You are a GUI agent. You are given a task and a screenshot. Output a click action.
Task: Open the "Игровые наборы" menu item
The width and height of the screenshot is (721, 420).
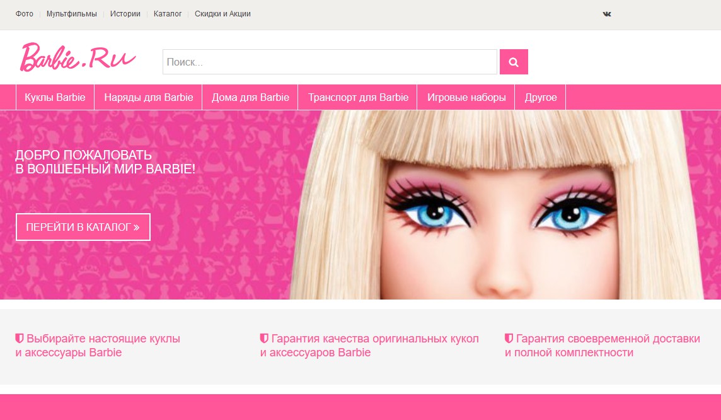466,97
